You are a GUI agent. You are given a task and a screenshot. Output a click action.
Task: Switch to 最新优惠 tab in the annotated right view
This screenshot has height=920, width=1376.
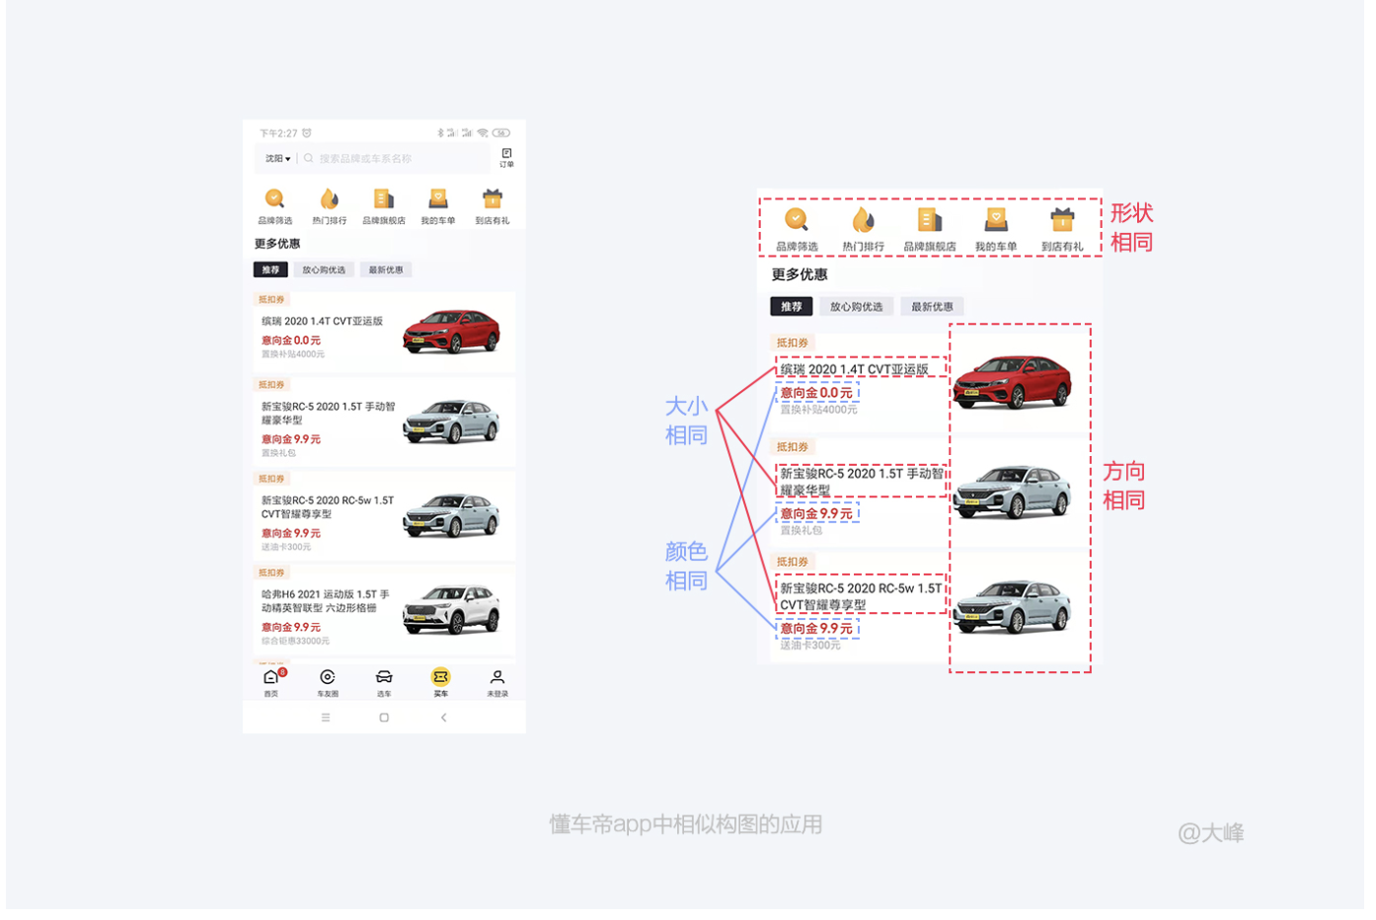932,307
